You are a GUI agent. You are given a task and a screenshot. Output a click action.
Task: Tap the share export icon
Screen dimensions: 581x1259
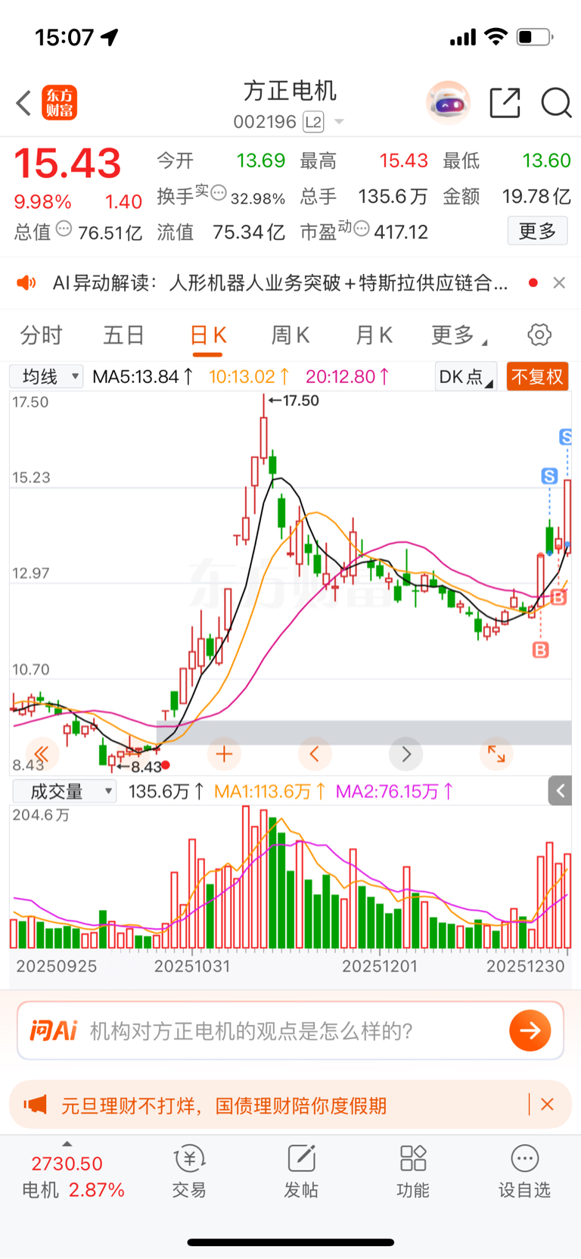505,103
